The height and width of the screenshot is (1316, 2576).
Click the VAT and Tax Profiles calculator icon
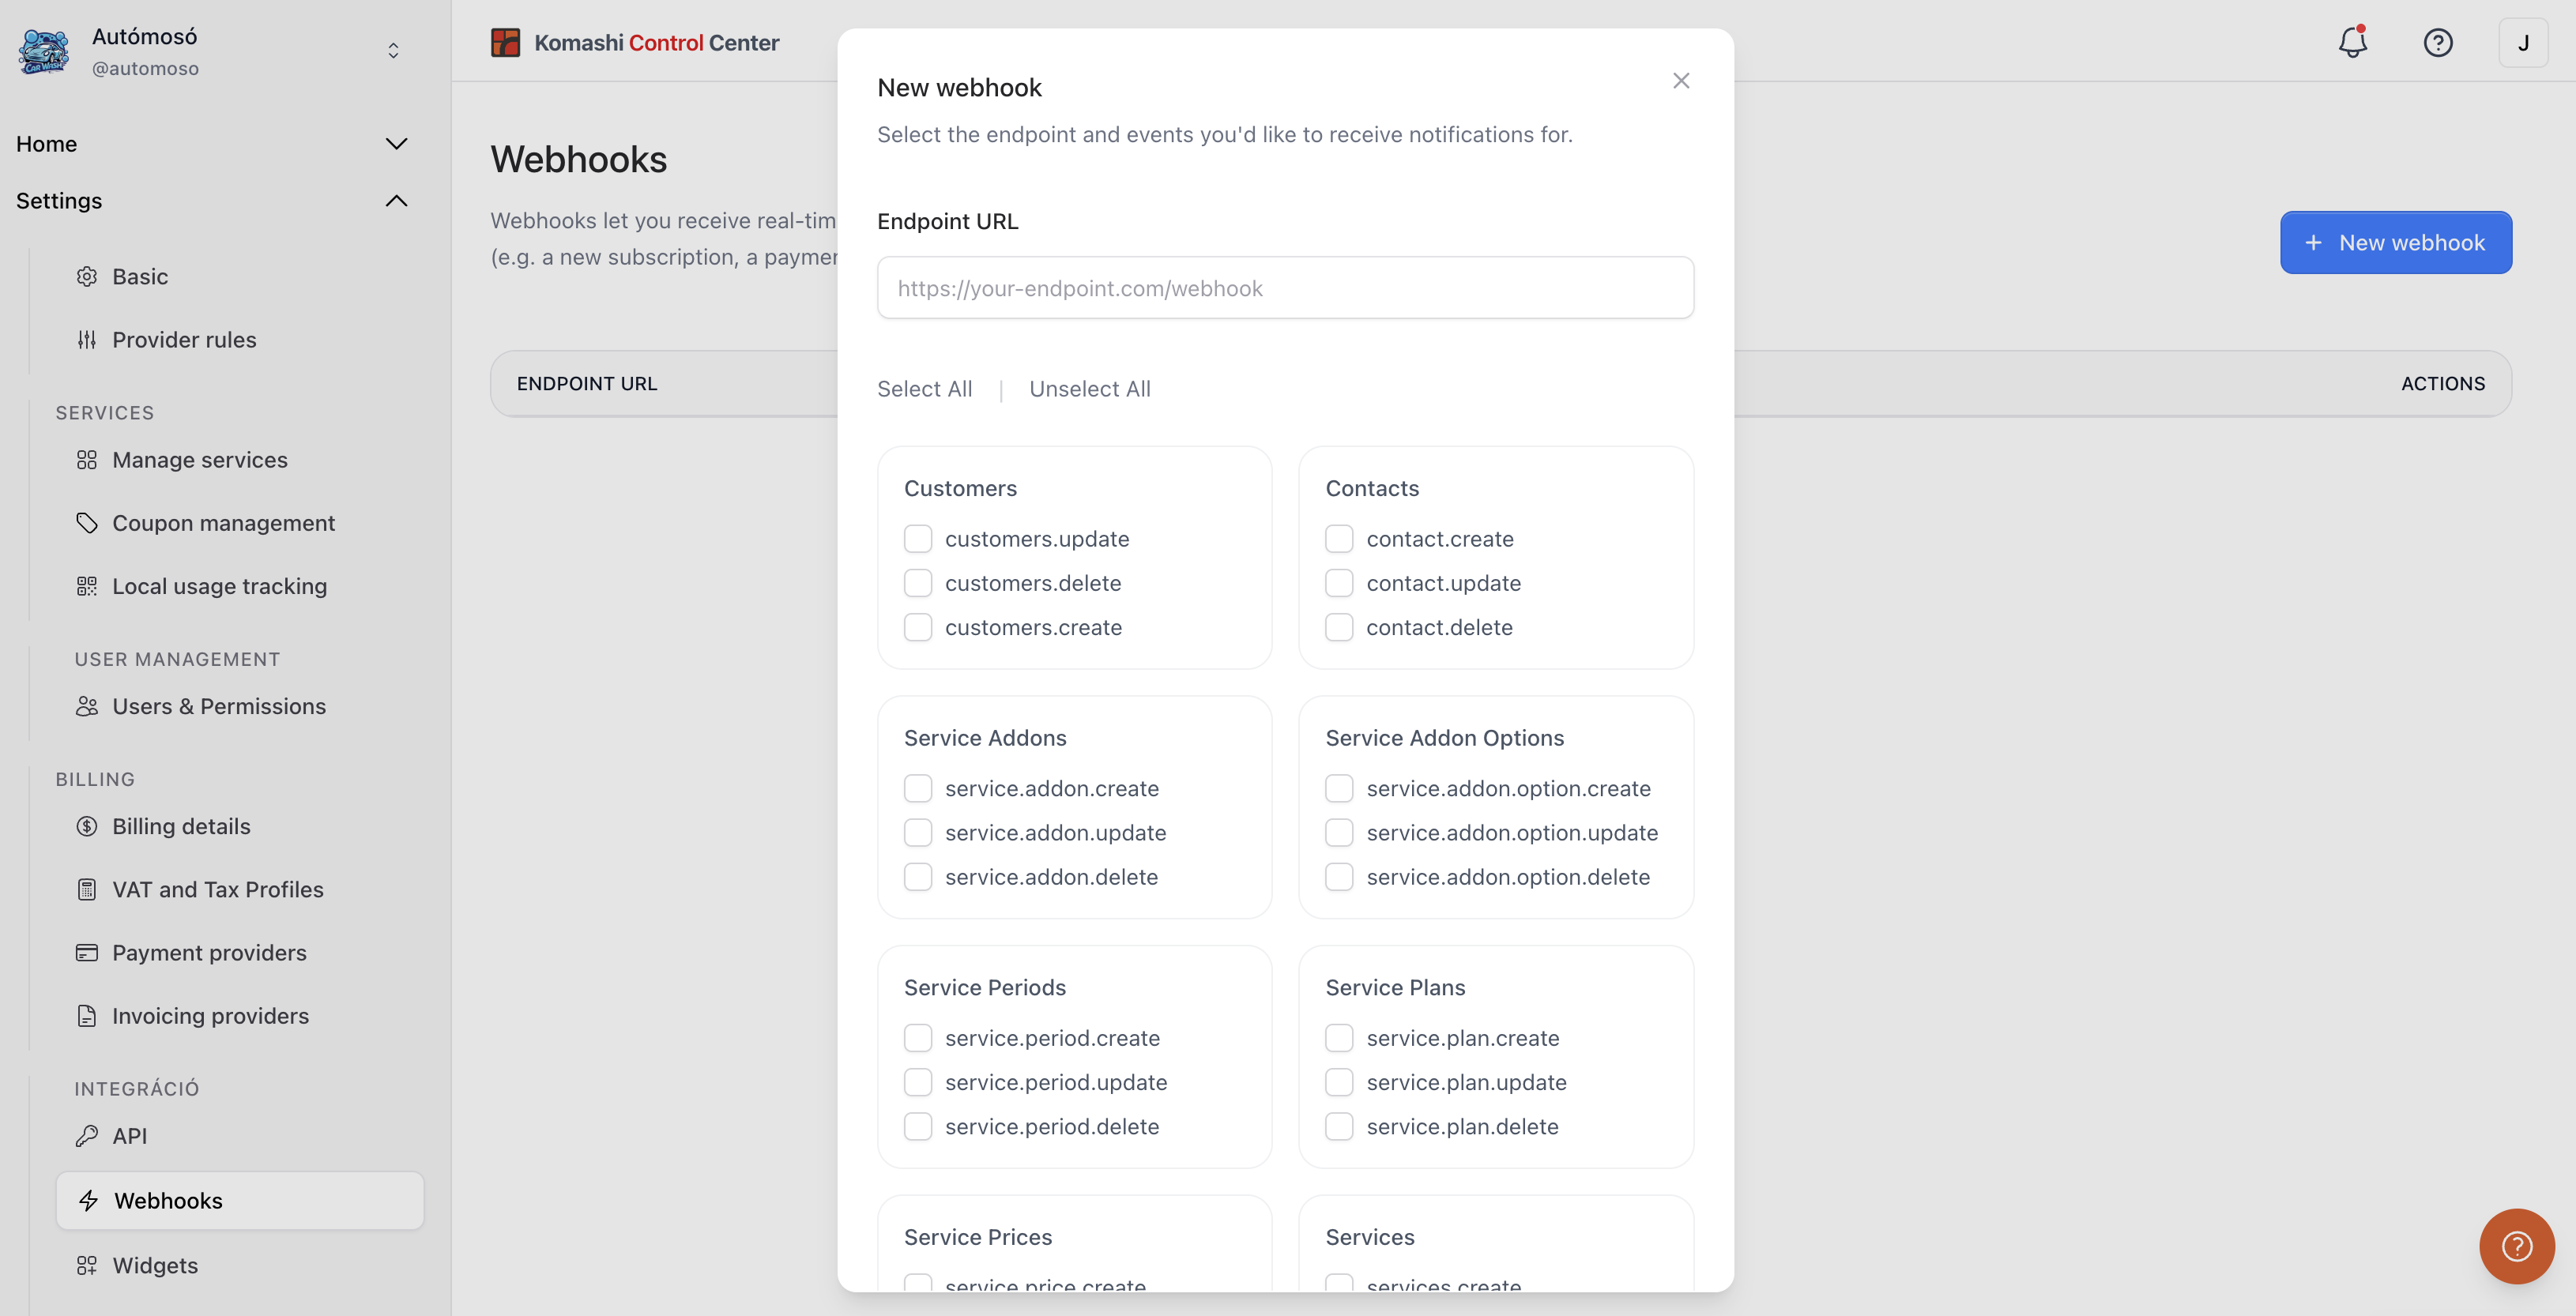click(87, 889)
